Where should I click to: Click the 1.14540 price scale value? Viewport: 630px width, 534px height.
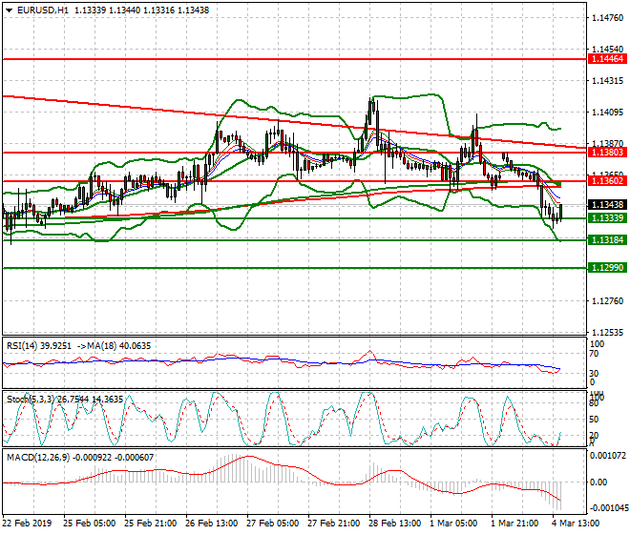(608, 50)
